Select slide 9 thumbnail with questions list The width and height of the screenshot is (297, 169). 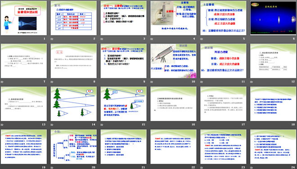[x=123, y=61]
